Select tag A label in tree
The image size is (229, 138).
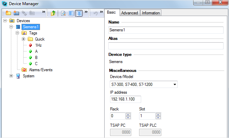coord(36,51)
